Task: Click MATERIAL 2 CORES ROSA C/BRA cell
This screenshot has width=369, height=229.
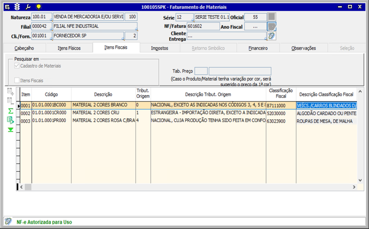Action: 104,121
